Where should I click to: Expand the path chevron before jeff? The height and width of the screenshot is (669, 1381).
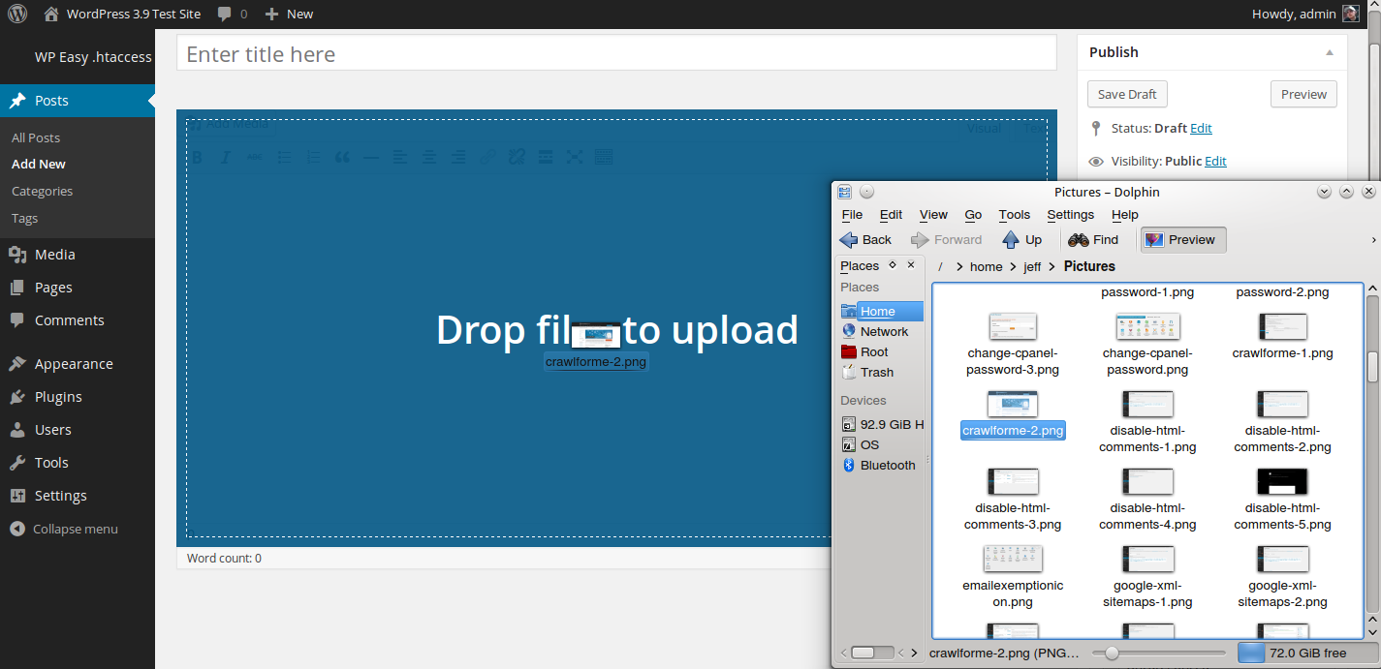(x=1013, y=267)
